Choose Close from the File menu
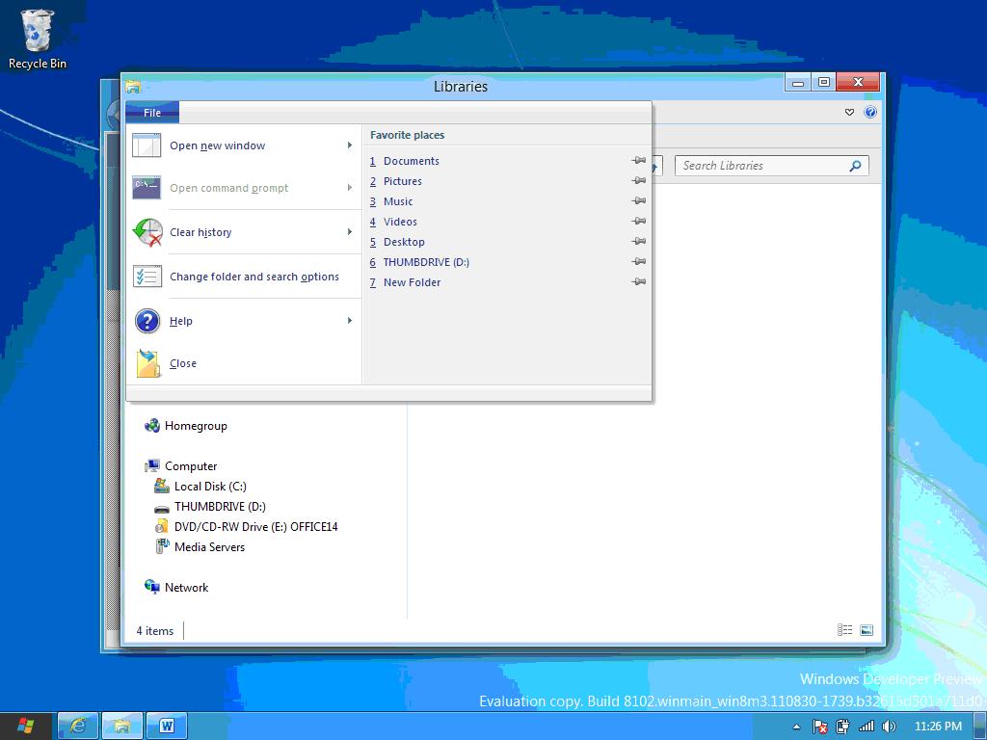987x740 pixels. pos(182,363)
